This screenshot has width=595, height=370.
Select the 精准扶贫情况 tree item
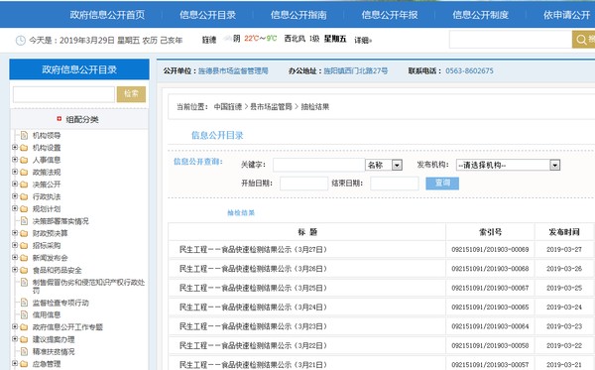pyautogui.click(x=54, y=352)
